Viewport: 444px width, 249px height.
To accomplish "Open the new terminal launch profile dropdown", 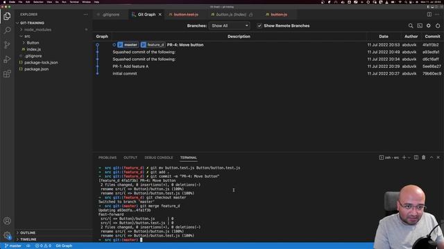I will 409,158.
